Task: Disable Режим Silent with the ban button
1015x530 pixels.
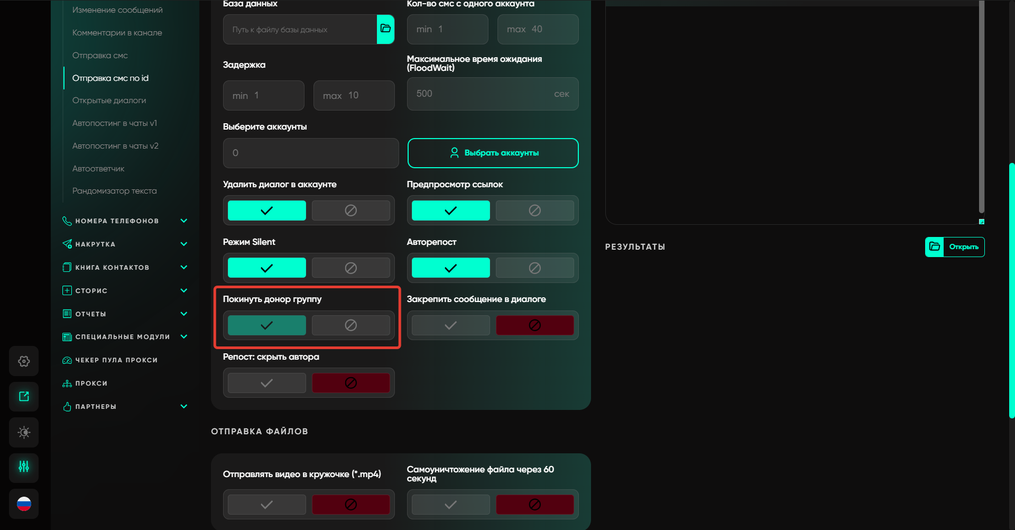Action: pyautogui.click(x=350, y=268)
